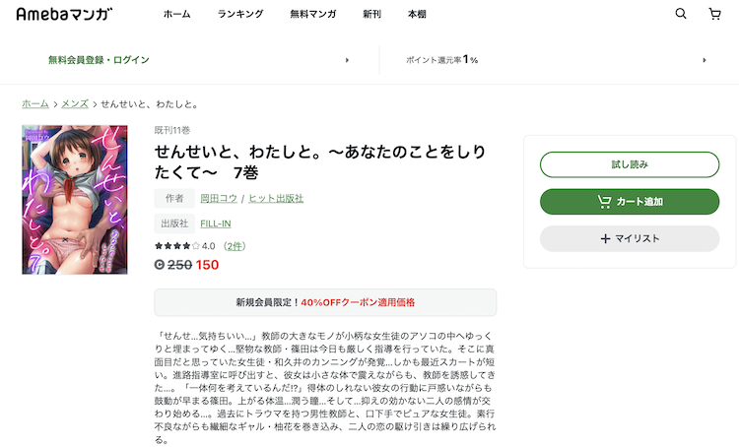Click the plus icon on マイリスト

pos(606,239)
